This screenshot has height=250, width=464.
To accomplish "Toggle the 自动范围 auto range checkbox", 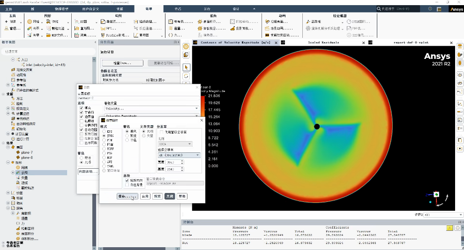I will [82, 130].
